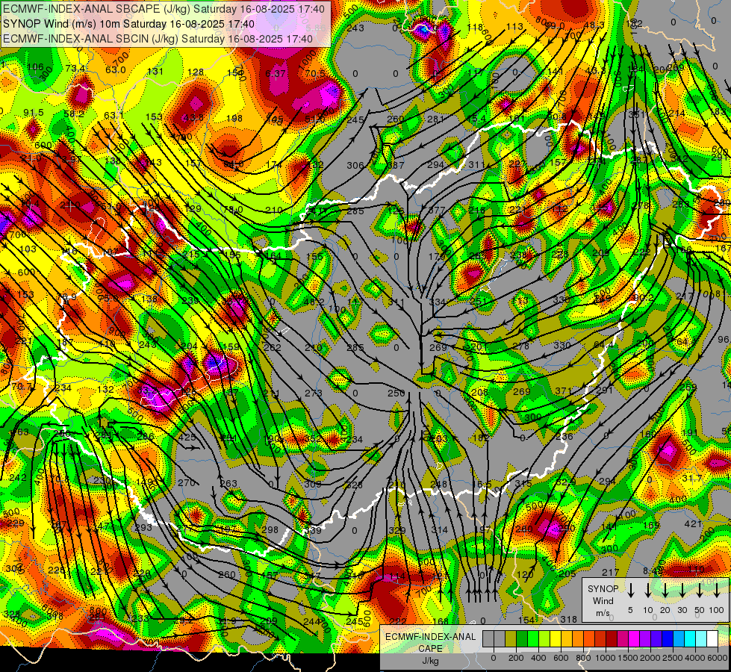Screen dimensions: 731x672
Task: Pick the magenta swatch right of 1500 tick
Action: click(x=634, y=638)
